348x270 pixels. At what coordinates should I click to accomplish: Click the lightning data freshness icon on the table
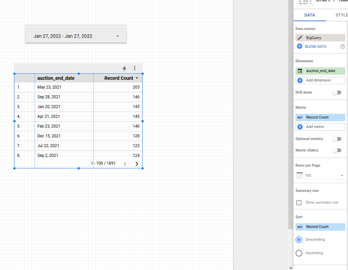[124, 68]
